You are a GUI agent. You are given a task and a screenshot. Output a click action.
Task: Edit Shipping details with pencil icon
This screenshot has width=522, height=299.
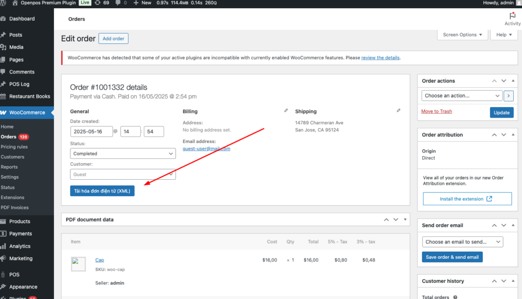399,111
